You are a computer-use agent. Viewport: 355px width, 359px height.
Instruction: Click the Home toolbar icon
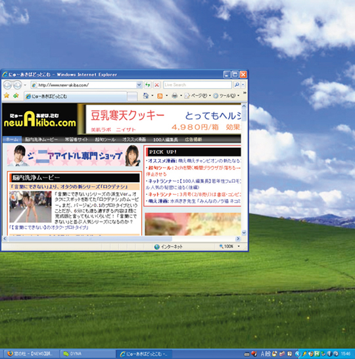(145, 96)
